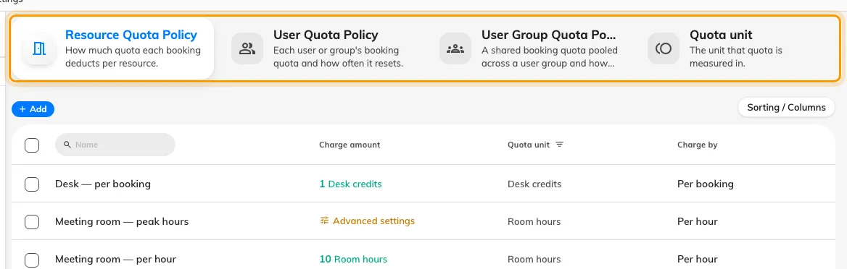Click the User Quota Policy people icon
This screenshot has height=269, width=847.
pos(247,48)
